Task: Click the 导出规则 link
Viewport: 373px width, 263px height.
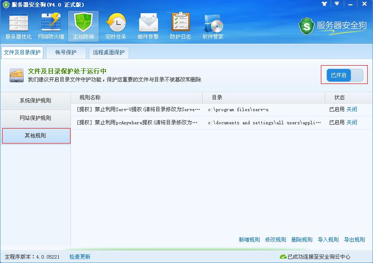Action: (x=354, y=240)
